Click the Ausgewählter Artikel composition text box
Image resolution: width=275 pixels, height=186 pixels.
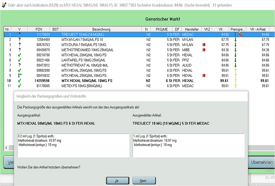click(x=188, y=145)
